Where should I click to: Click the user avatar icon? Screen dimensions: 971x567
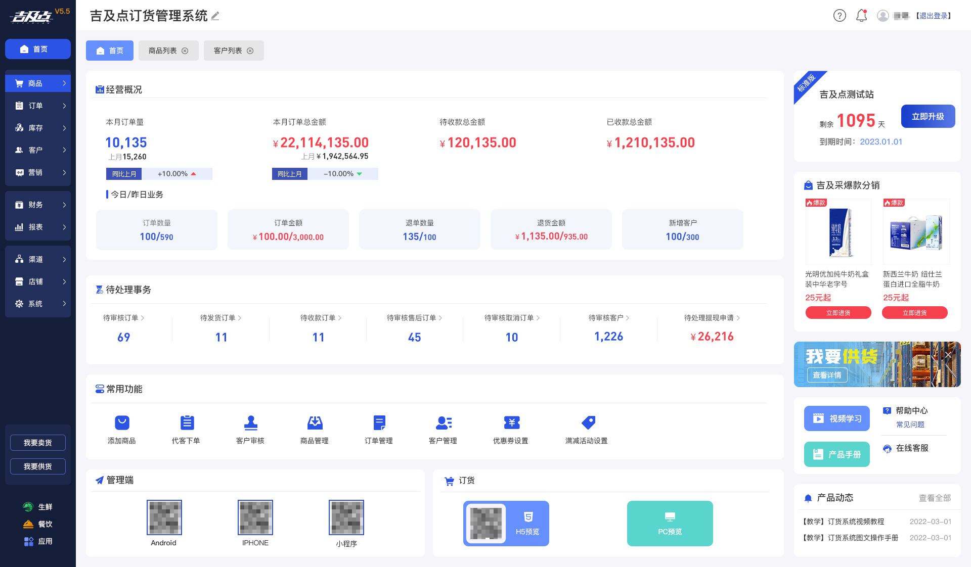pos(883,16)
